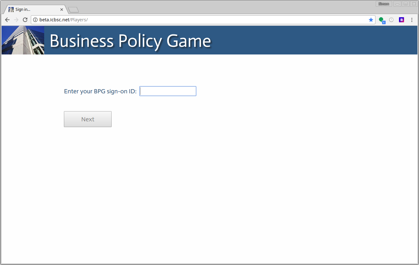Click the forward navigation arrow

[16, 20]
